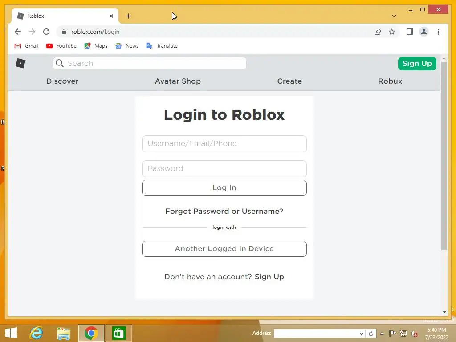Click the taskbar clock 5:40 PM
Screen dimensions: 456x342
pyautogui.click(x=436, y=330)
